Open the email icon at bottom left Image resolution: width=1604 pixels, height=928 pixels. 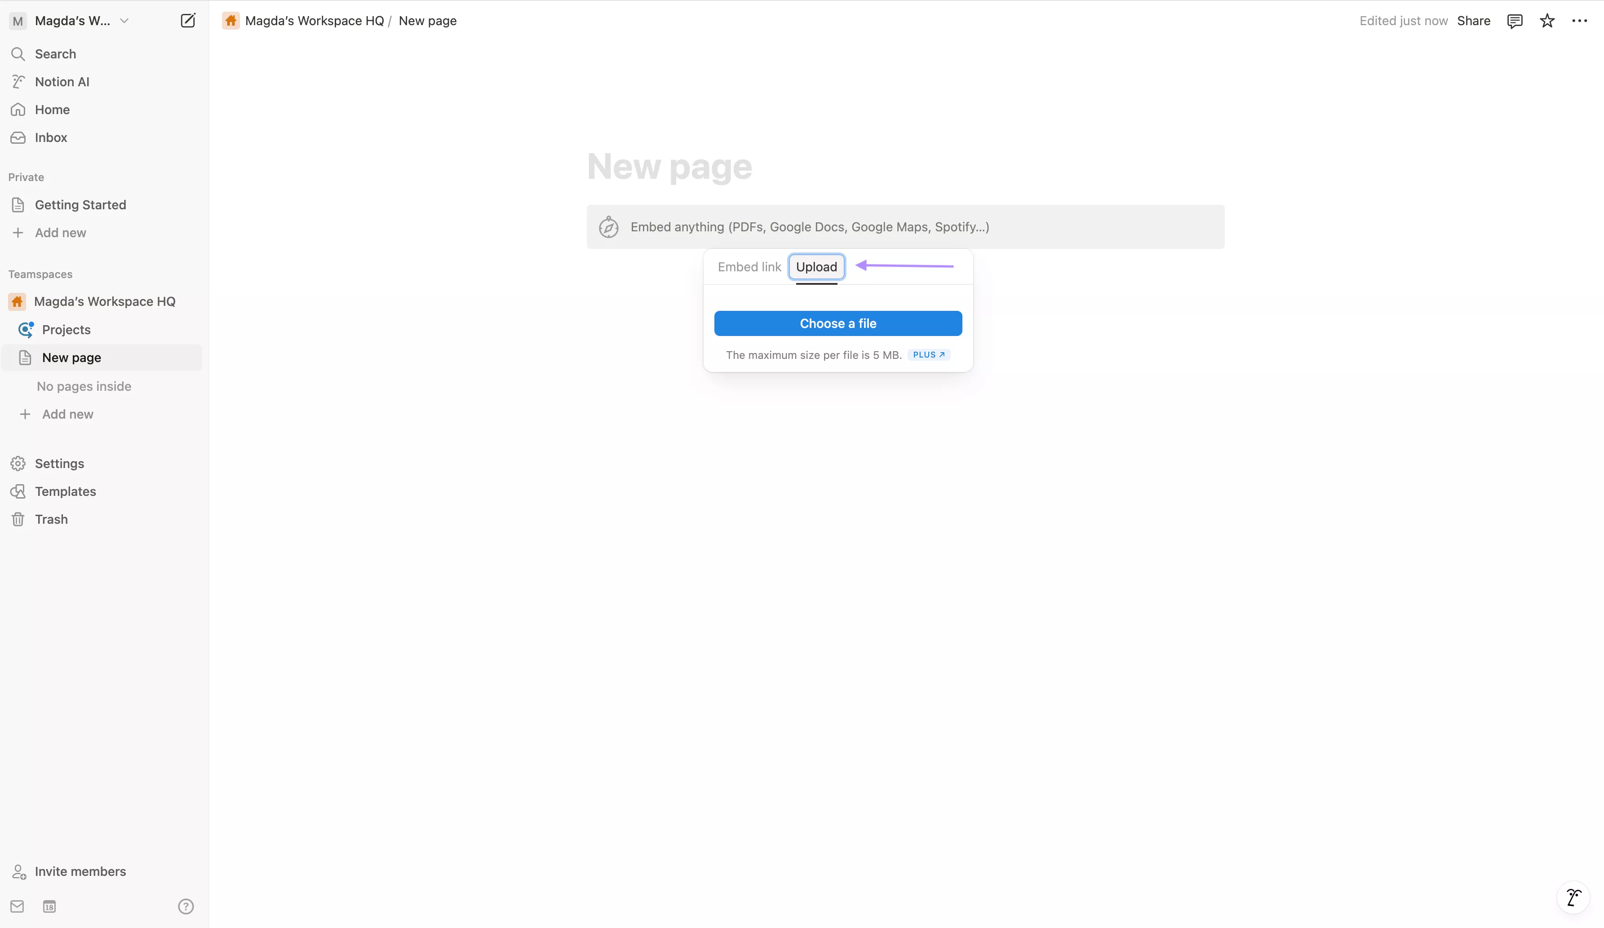(x=17, y=906)
